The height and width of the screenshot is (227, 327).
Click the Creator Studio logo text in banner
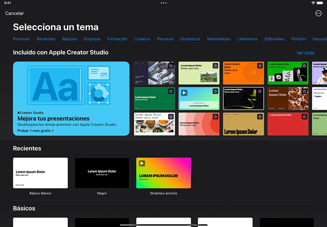[x=30, y=112]
